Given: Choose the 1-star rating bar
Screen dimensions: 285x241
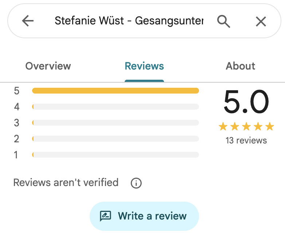Looking at the screenshot, I should (x=116, y=155).
